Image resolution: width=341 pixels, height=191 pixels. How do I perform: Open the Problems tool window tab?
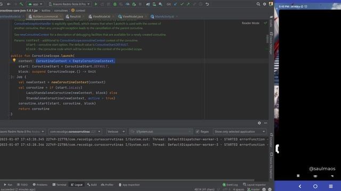40,185
